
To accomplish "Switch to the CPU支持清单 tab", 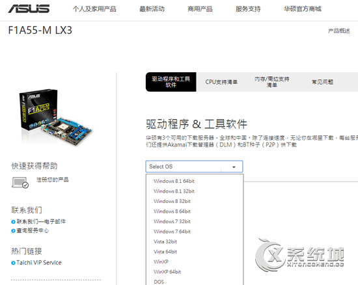I will 221,82.
